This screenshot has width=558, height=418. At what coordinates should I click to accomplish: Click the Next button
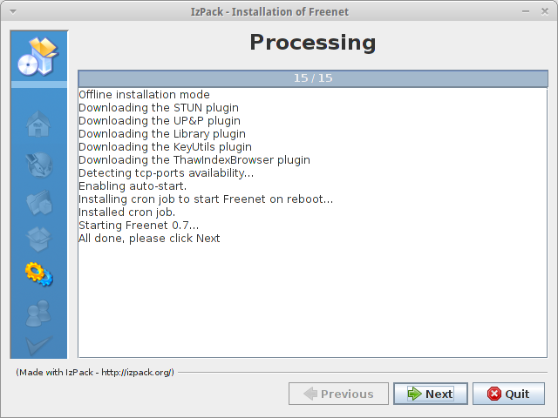click(430, 394)
